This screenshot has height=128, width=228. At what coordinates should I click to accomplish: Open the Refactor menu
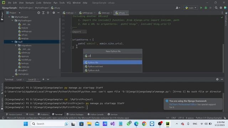pyautogui.click(x=47, y=3)
